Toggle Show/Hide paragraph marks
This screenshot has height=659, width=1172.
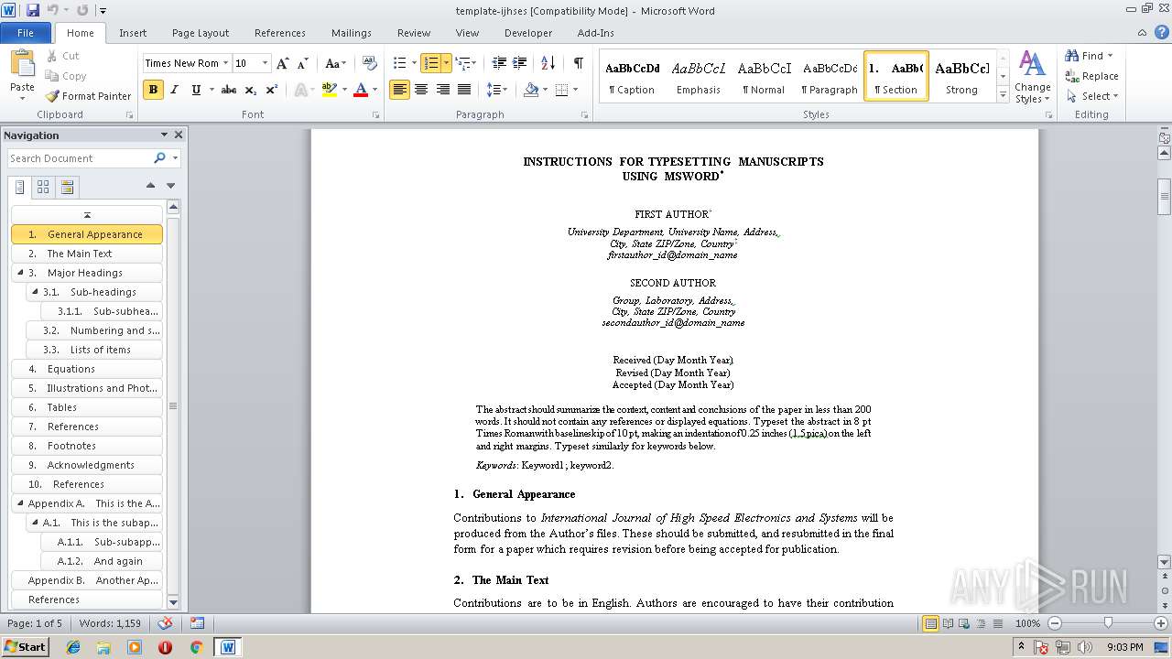[x=578, y=64]
